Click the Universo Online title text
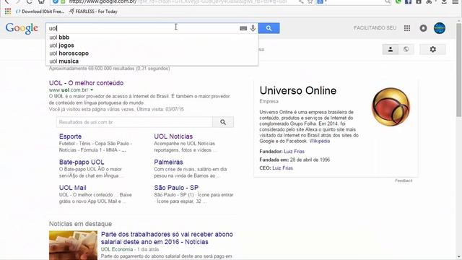462x260 pixels. pos(298,90)
